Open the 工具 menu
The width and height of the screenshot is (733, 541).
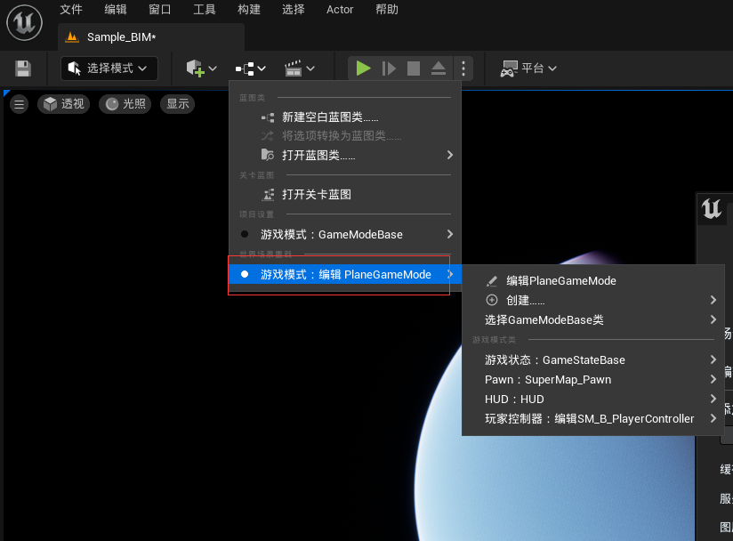coord(205,10)
